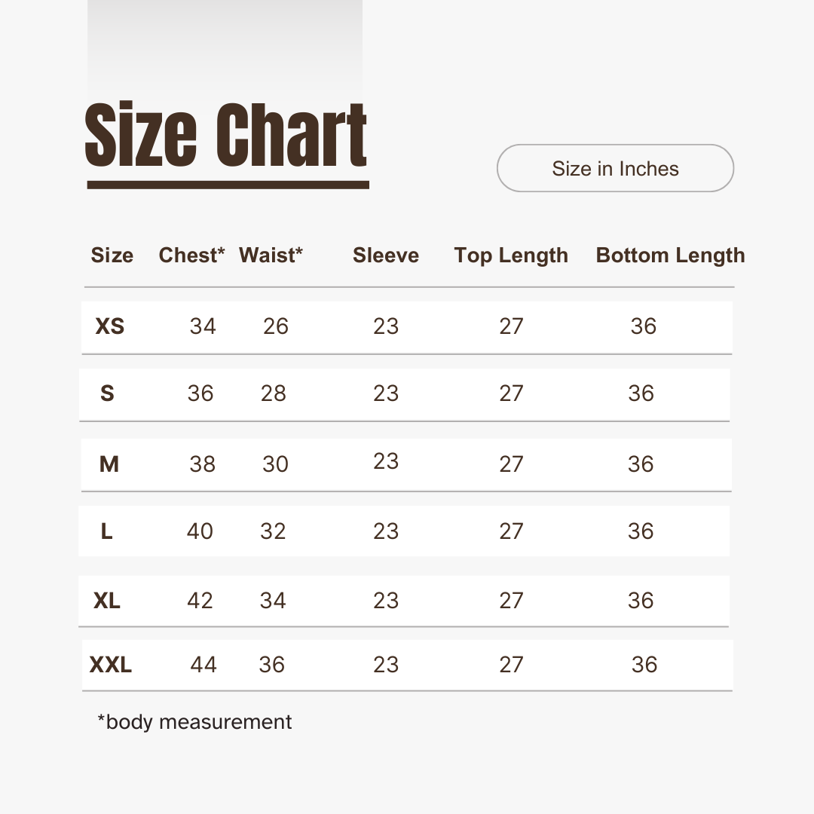
Task: Select the XS size row label
Action: click(x=109, y=326)
